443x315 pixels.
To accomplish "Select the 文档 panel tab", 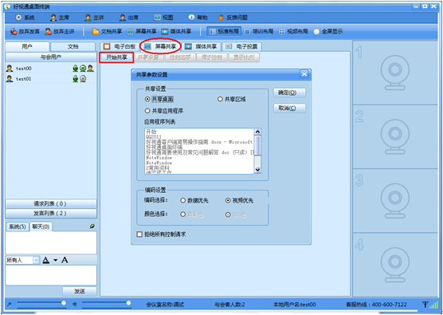I will click(73, 46).
